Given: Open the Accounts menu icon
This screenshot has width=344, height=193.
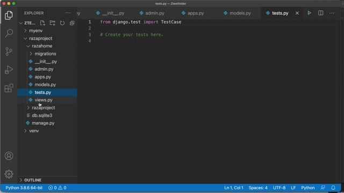Looking at the screenshot, I should [x=9, y=156].
